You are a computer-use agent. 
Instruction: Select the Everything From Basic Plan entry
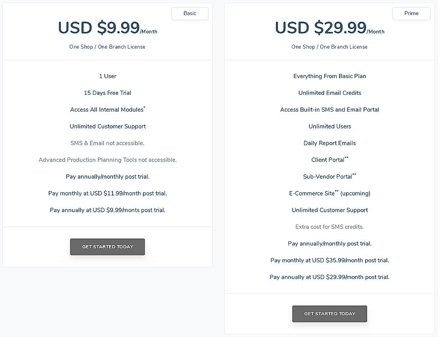[330, 76]
